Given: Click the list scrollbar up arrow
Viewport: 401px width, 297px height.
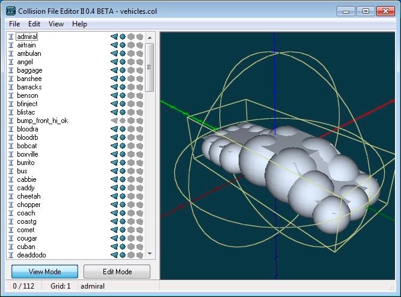Looking at the screenshot, I should coord(150,38).
